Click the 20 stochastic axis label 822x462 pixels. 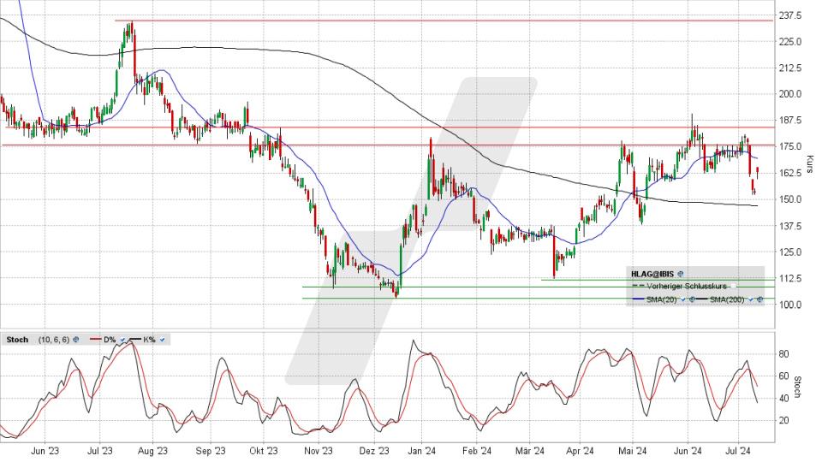point(783,420)
